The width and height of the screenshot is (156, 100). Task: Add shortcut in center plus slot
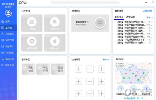(90, 81)
